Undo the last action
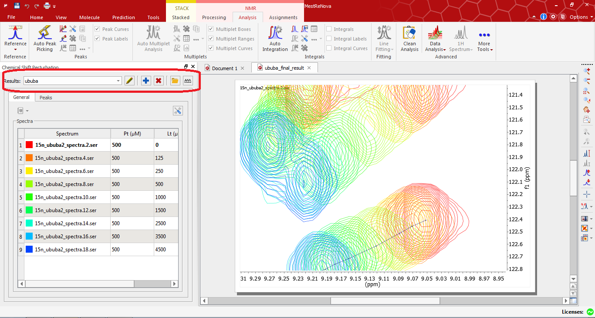This screenshot has width=595, height=318. pyautogui.click(x=27, y=6)
